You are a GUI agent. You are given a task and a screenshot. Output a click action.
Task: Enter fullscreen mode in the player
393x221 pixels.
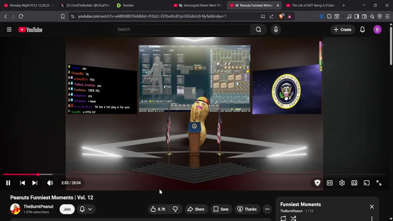point(379,183)
